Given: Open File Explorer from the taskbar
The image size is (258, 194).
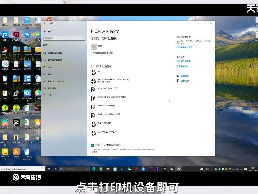Looking at the screenshot, I should pos(108,169).
